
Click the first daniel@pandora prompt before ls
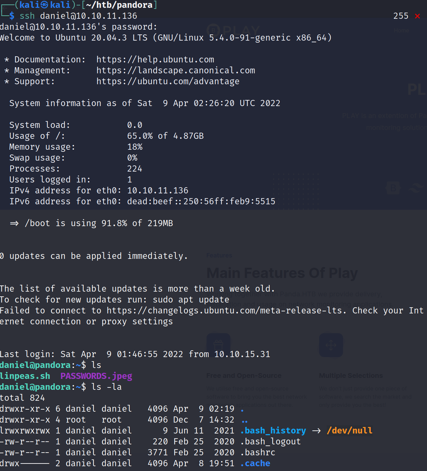(x=43, y=365)
